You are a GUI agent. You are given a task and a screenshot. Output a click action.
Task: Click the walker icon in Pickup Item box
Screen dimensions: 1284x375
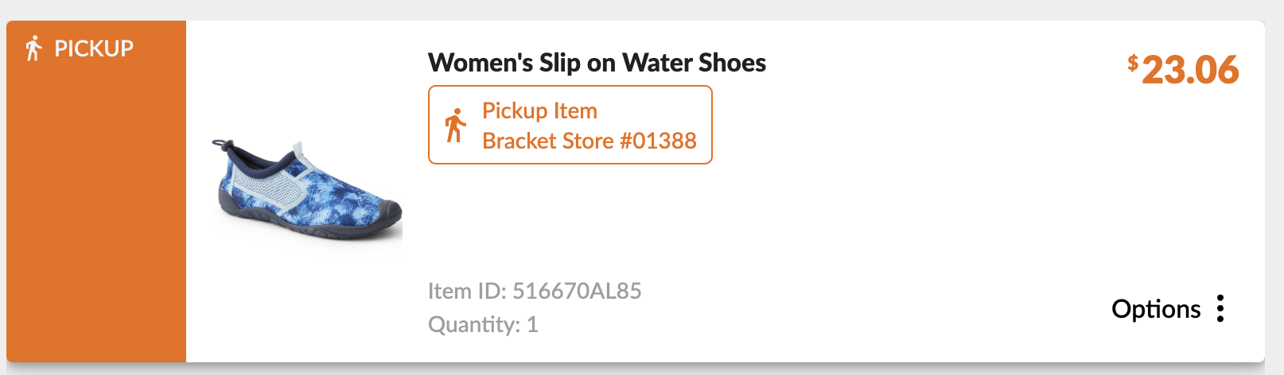[x=455, y=126]
